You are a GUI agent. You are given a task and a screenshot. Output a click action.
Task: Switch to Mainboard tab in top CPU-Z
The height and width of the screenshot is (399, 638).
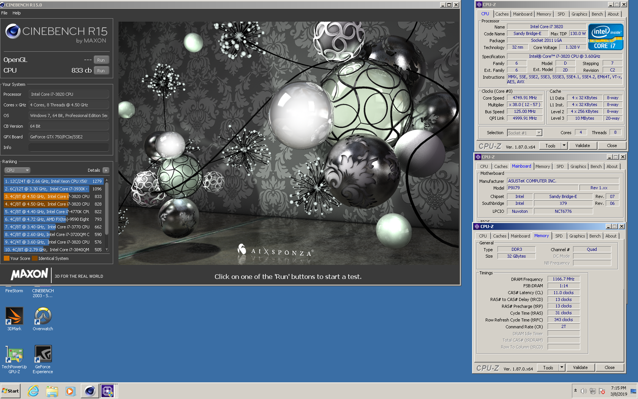[523, 14]
